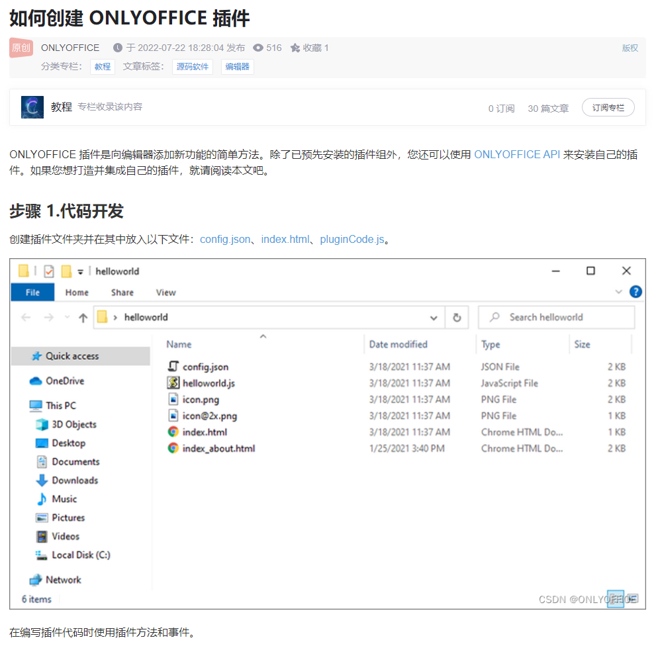
Task: Open the File ribbon tab
Action: pos(32,293)
